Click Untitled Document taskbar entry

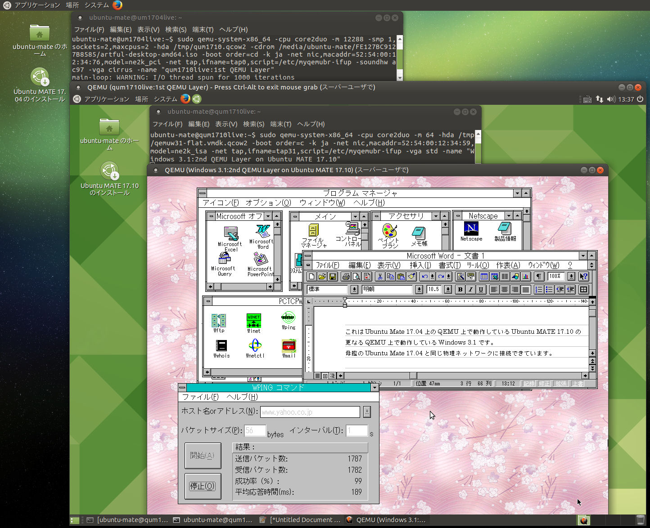point(301,519)
